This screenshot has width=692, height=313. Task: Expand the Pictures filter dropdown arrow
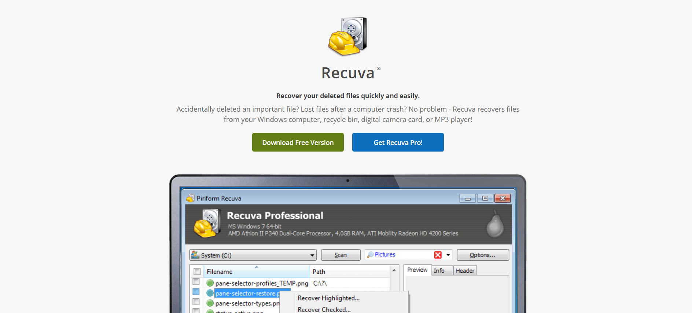click(x=448, y=255)
